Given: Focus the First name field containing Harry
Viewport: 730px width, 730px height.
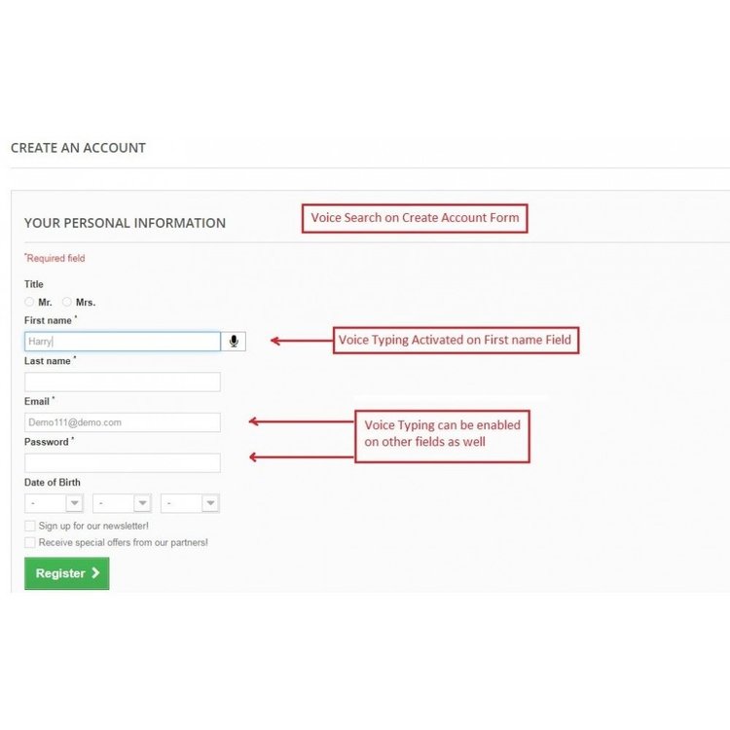Looking at the screenshot, I should coord(123,342).
